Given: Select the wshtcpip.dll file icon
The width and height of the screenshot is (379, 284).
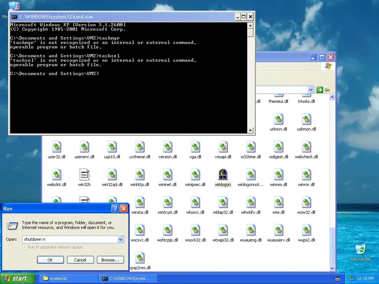Looking at the screenshot, I should tap(168, 230).
